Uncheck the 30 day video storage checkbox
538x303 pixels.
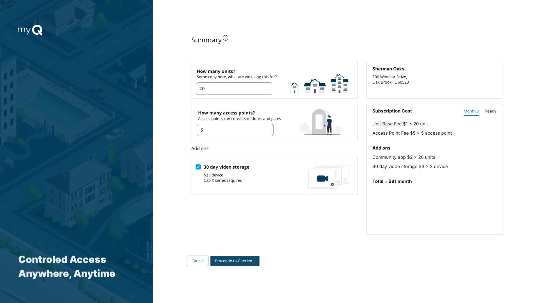pos(198,167)
